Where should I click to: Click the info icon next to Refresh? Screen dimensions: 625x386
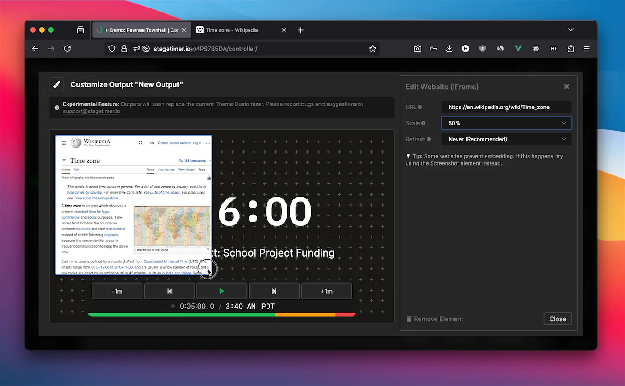(x=429, y=139)
